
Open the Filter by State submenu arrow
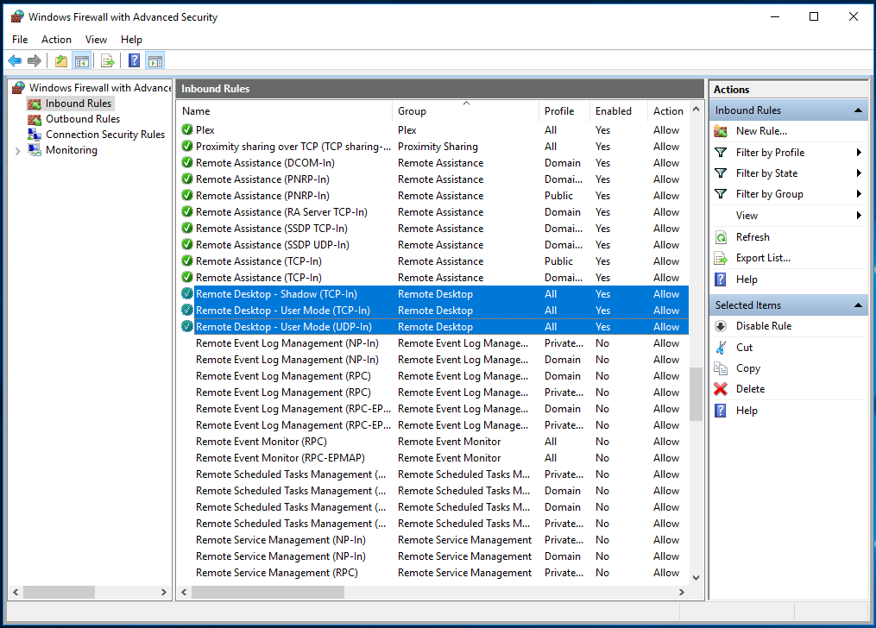tap(859, 173)
